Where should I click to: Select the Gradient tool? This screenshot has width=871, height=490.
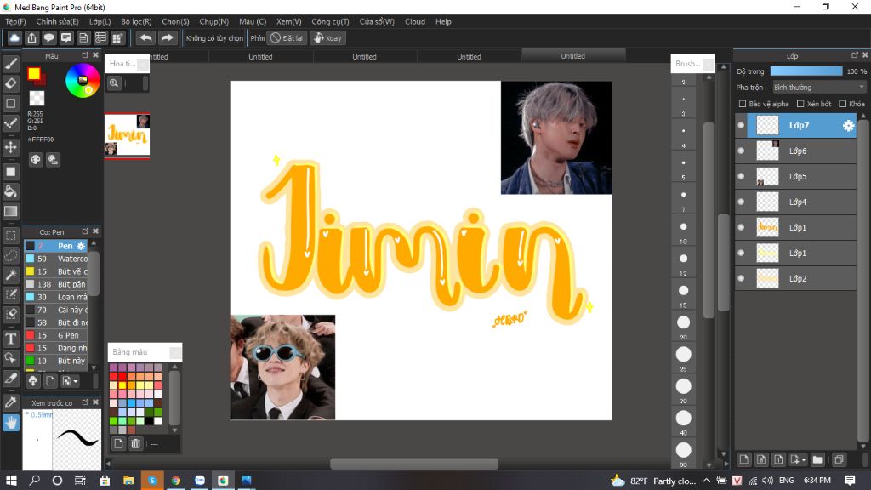coord(10,211)
